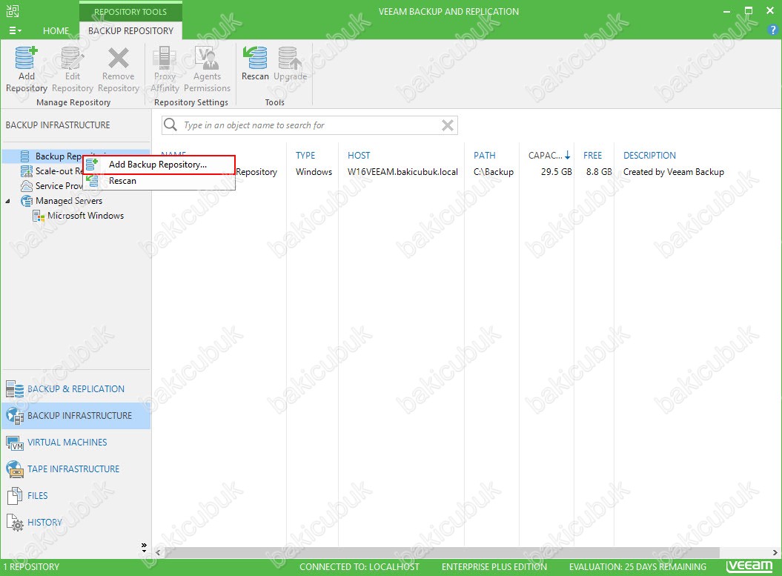The height and width of the screenshot is (576, 782).
Task: Sort by DESCRIPTION column header
Action: click(x=649, y=156)
